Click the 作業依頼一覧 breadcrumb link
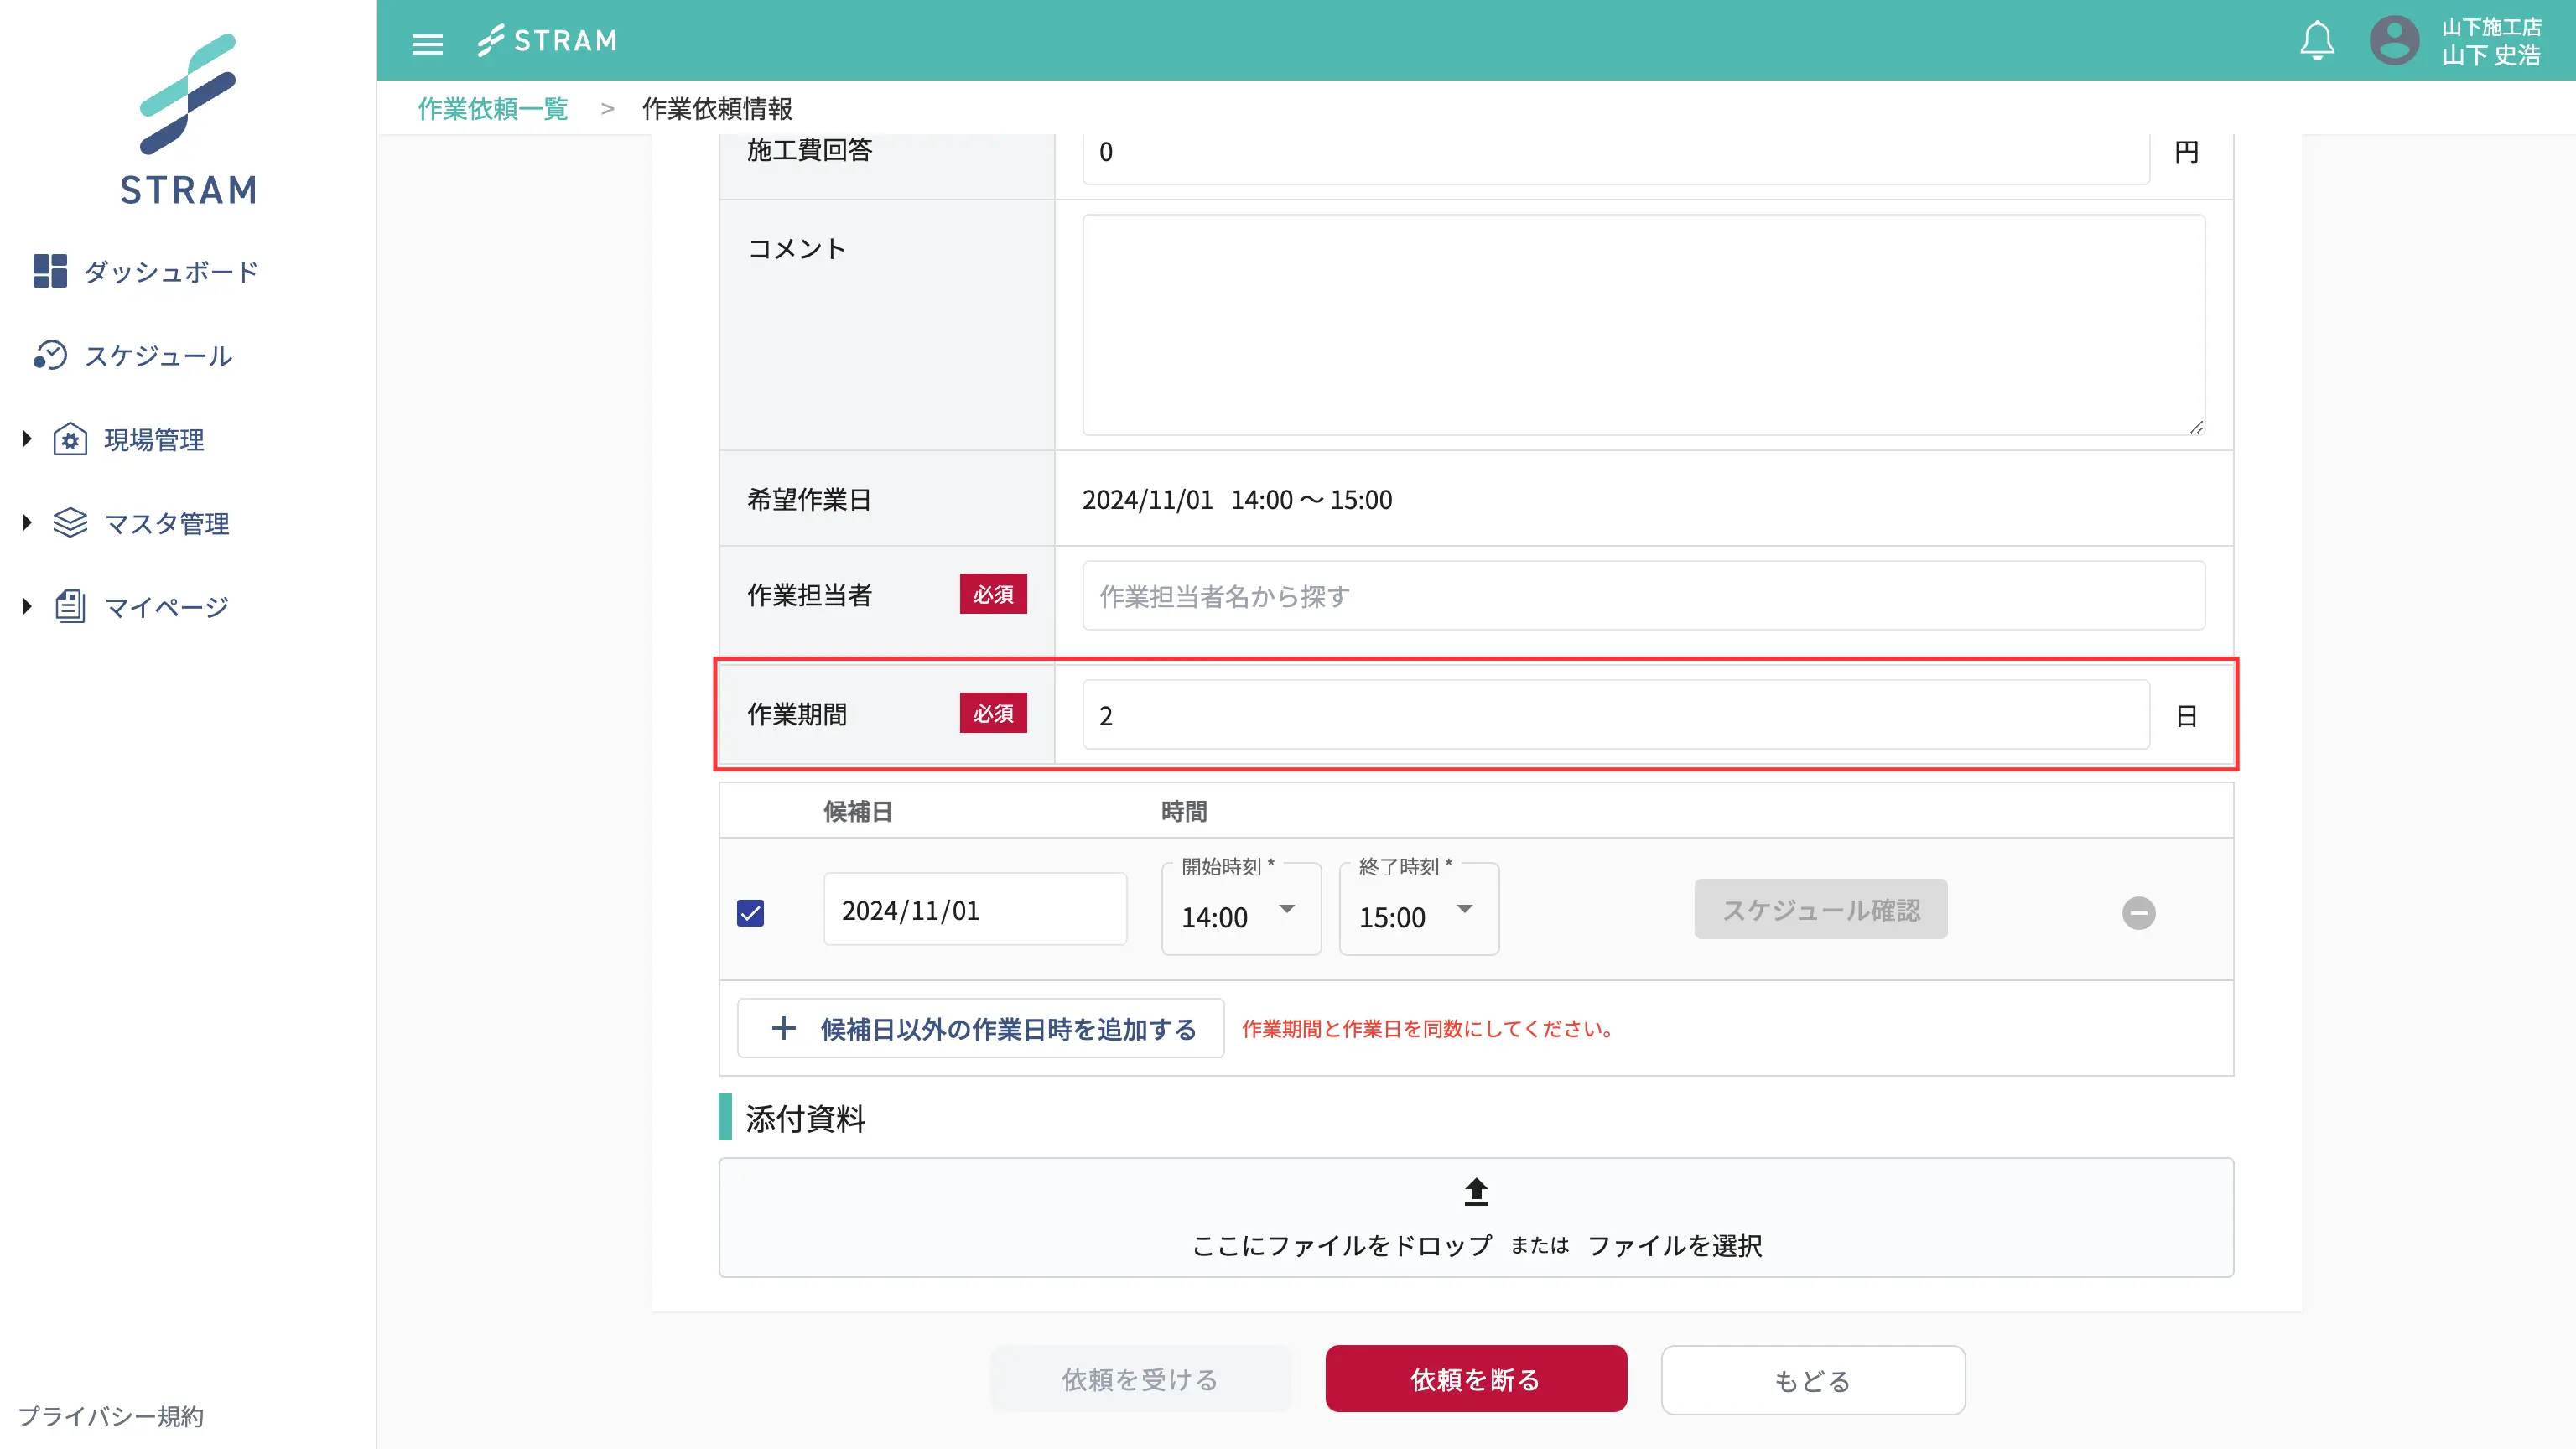The height and width of the screenshot is (1449, 2576). coord(492,108)
